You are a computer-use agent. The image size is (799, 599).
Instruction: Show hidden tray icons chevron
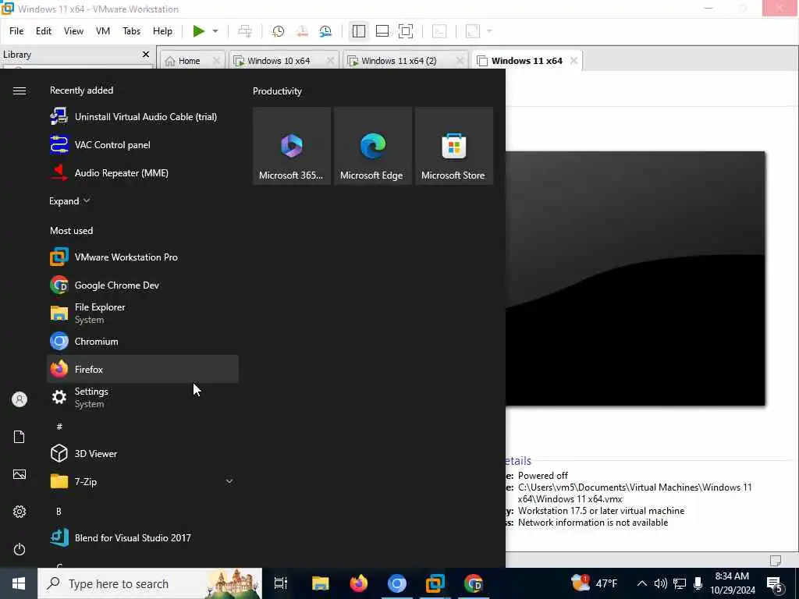coord(642,583)
